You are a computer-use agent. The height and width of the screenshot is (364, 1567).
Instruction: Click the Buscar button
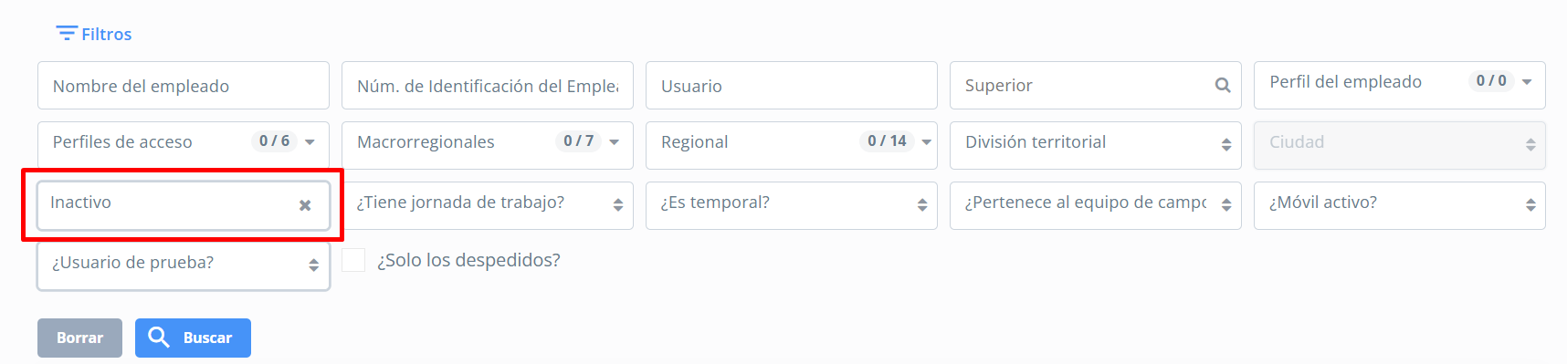coord(193,338)
